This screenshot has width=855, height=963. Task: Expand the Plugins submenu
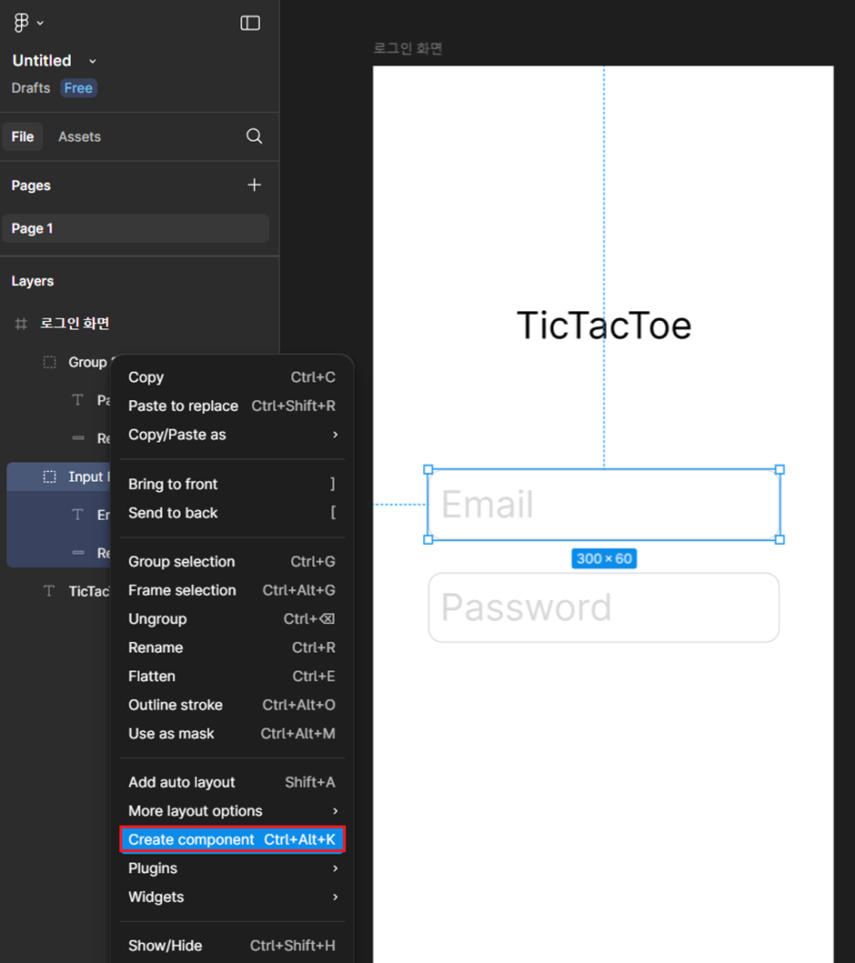(232, 868)
